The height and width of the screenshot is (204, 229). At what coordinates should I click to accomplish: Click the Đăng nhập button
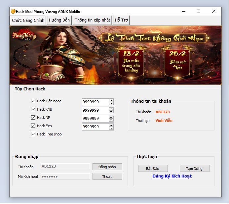click(x=107, y=167)
